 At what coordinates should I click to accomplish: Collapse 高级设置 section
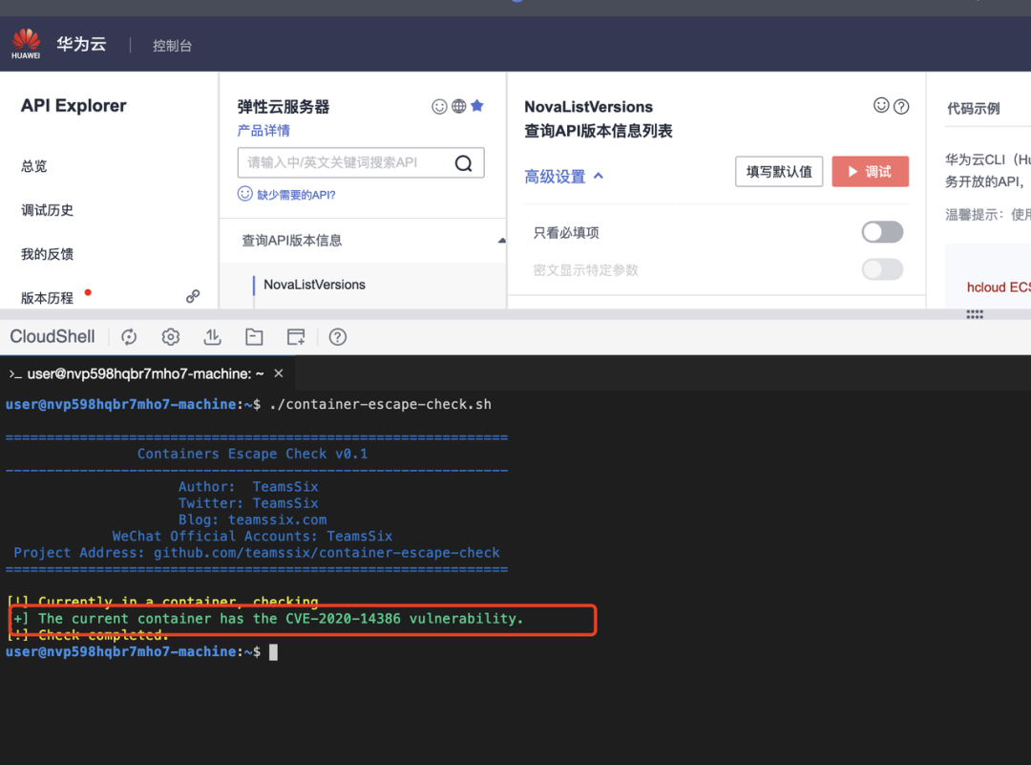pos(563,177)
